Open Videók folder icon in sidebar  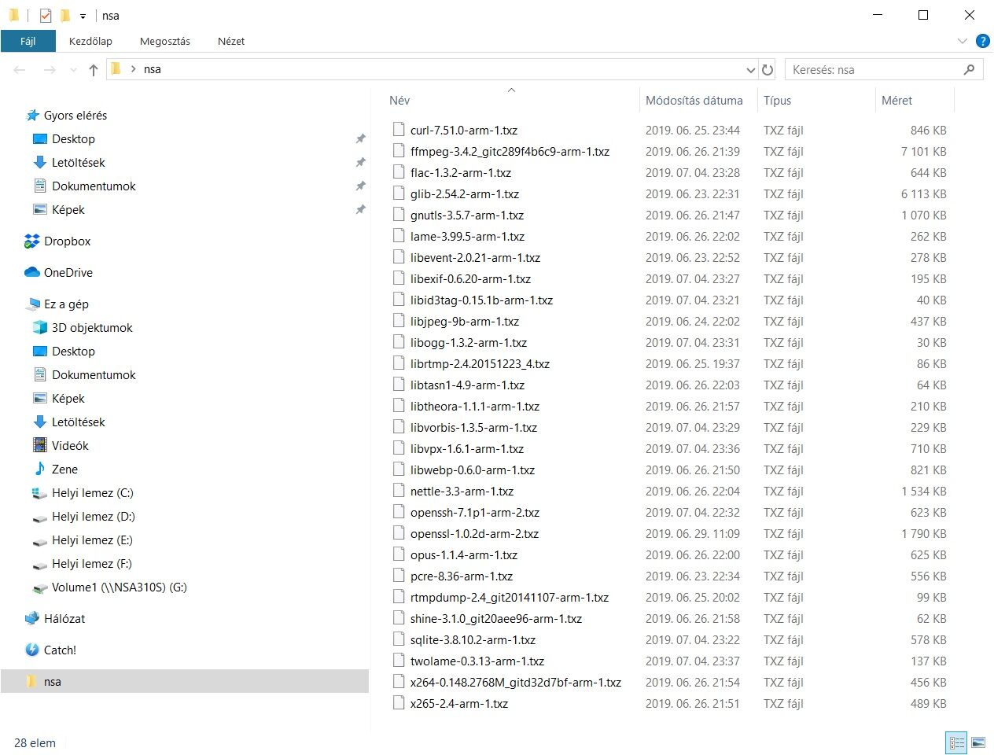(x=40, y=446)
